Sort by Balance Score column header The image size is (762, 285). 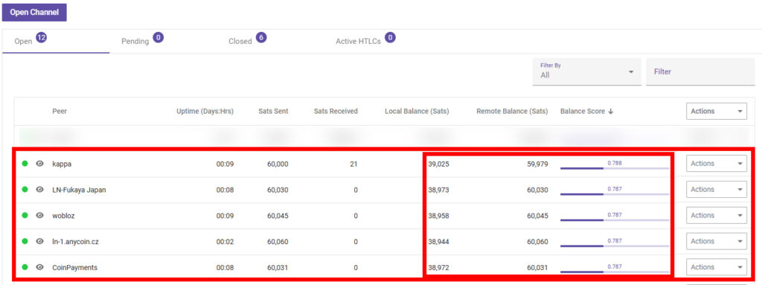coord(583,112)
